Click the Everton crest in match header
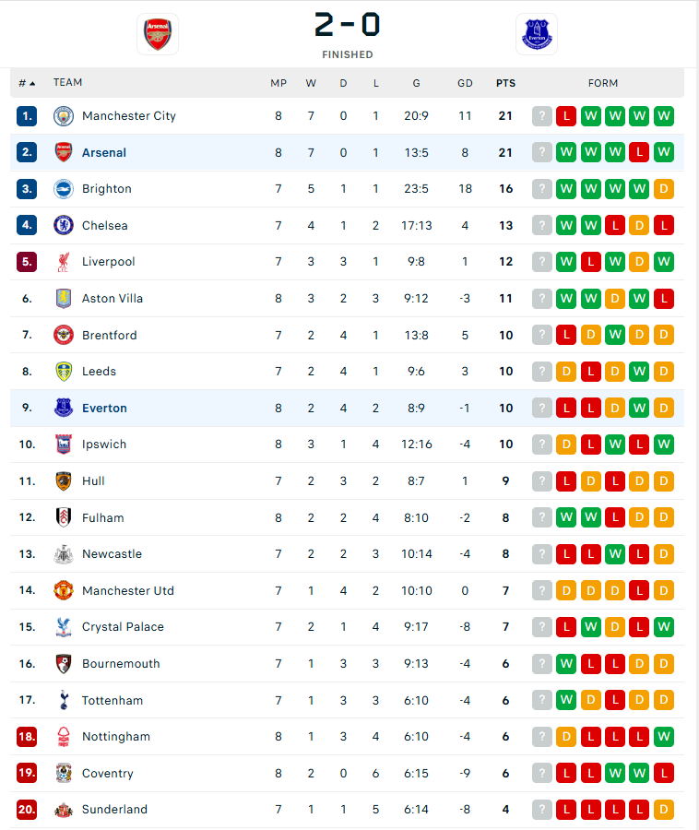 537,34
